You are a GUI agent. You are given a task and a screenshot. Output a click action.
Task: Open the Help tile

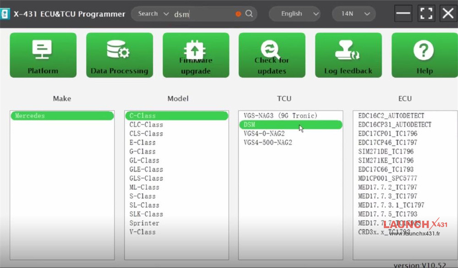[424, 55]
